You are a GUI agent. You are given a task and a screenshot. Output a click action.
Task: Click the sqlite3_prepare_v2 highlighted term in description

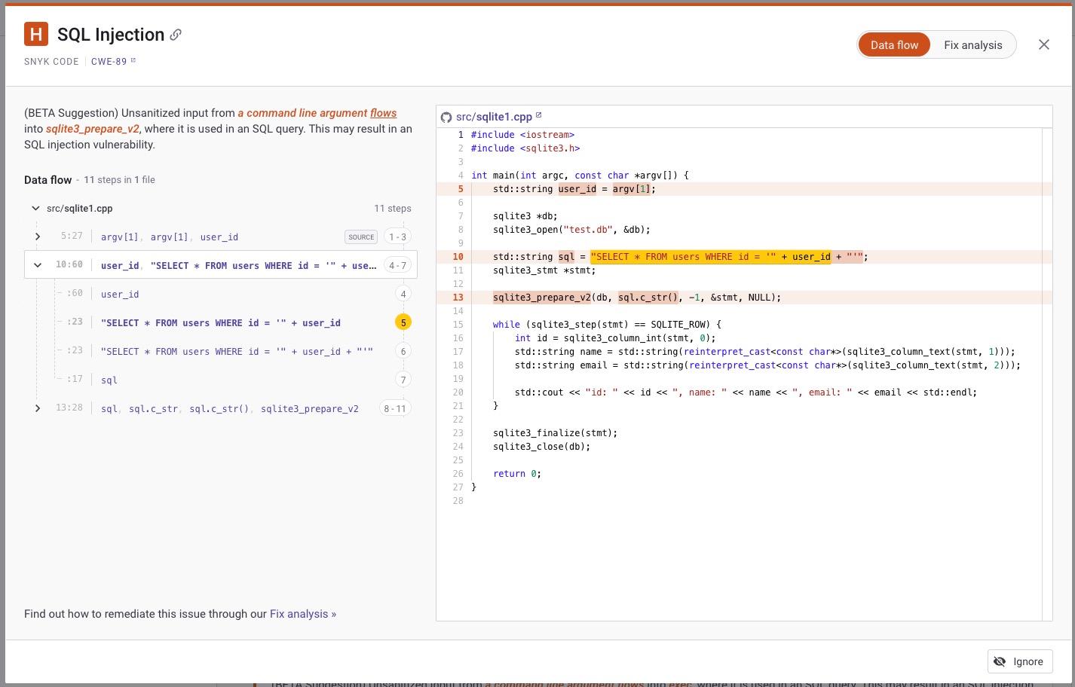pyautogui.click(x=93, y=129)
